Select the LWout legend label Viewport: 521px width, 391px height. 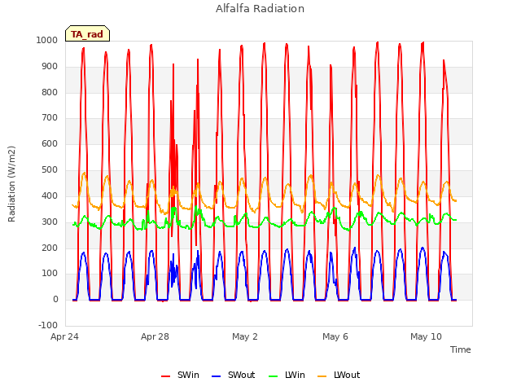pyautogui.click(x=347, y=375)
